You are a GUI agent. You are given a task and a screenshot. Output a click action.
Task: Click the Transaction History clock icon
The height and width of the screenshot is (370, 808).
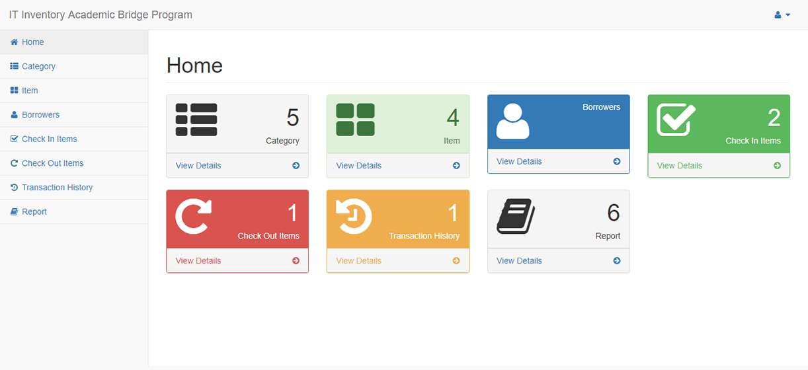[x=354, y=216]
